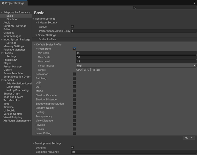Disable the Framerate scaler checkbox
The image size is (197, 155).
74,49
